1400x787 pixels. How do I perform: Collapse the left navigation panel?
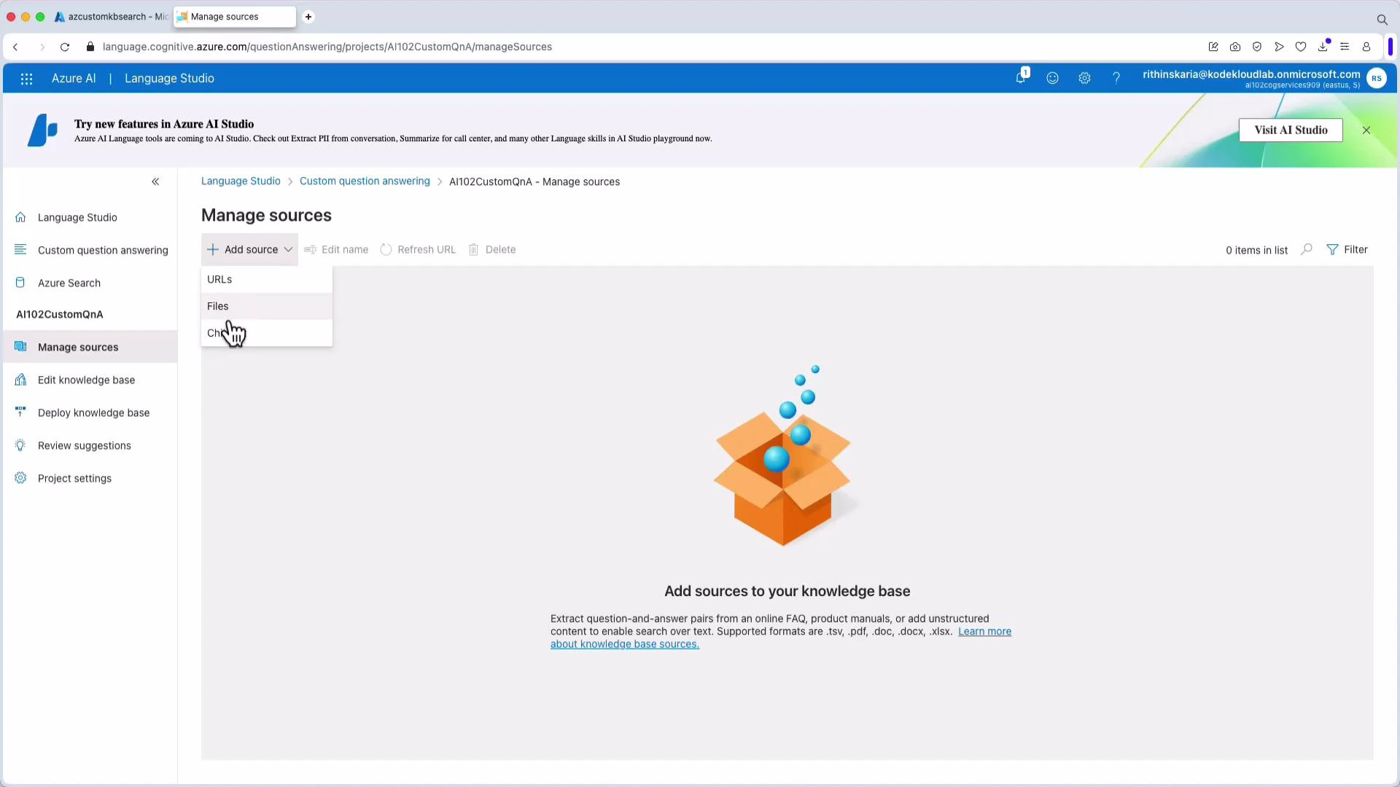tap(155, 181)
